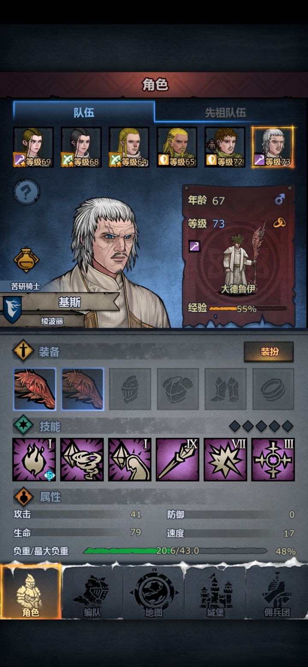Select the staff skill level IX
The height and width of the screenshot is (667, 308).
[178, 459]
